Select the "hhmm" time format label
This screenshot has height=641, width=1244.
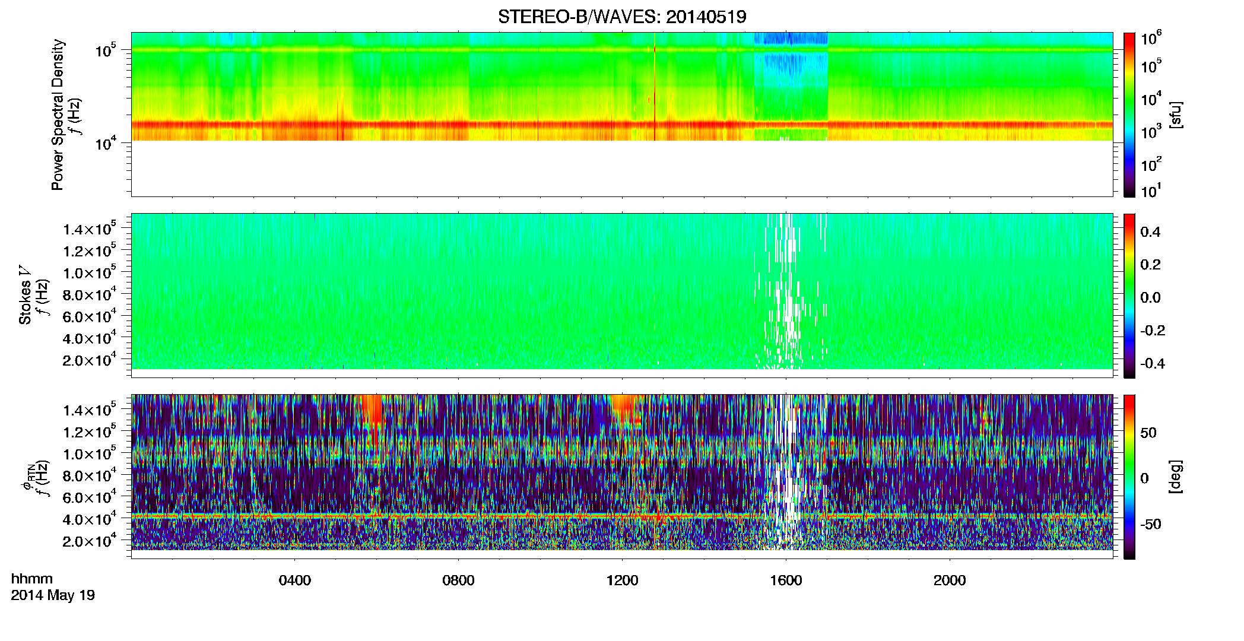32,579
